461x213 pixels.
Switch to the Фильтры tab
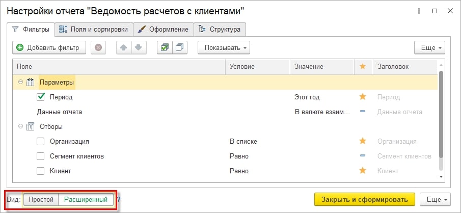click(31, 30)
